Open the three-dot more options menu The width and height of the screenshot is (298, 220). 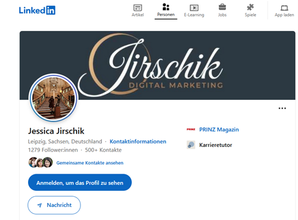tap(282, 108)
